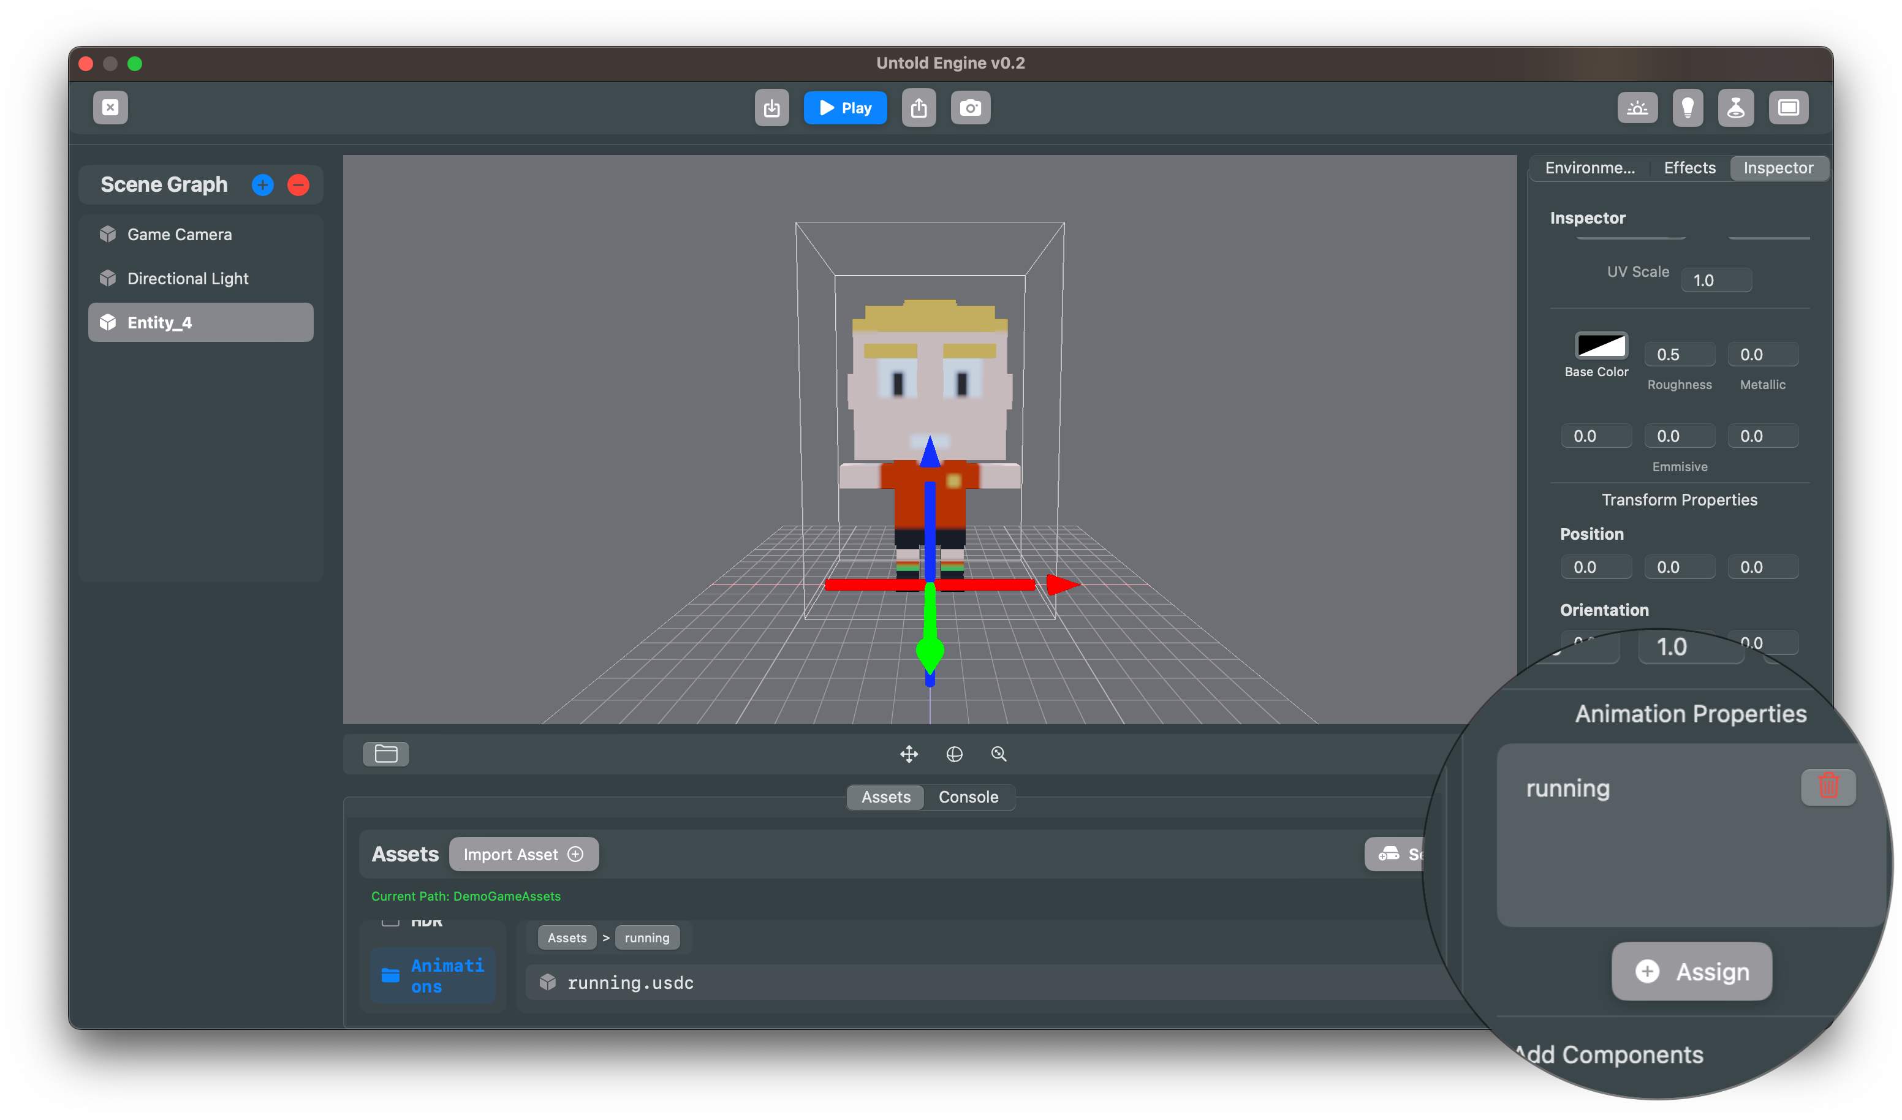
Task: Toggle the light bulb icon in the toolbar
Action: pyautogui.click(x=1688, y=107)
